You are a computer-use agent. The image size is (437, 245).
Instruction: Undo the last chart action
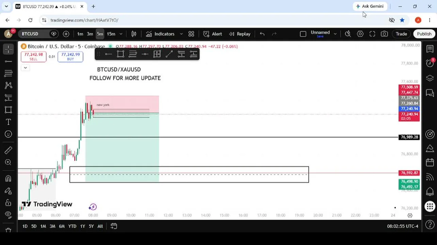click(x=262, y=34)
